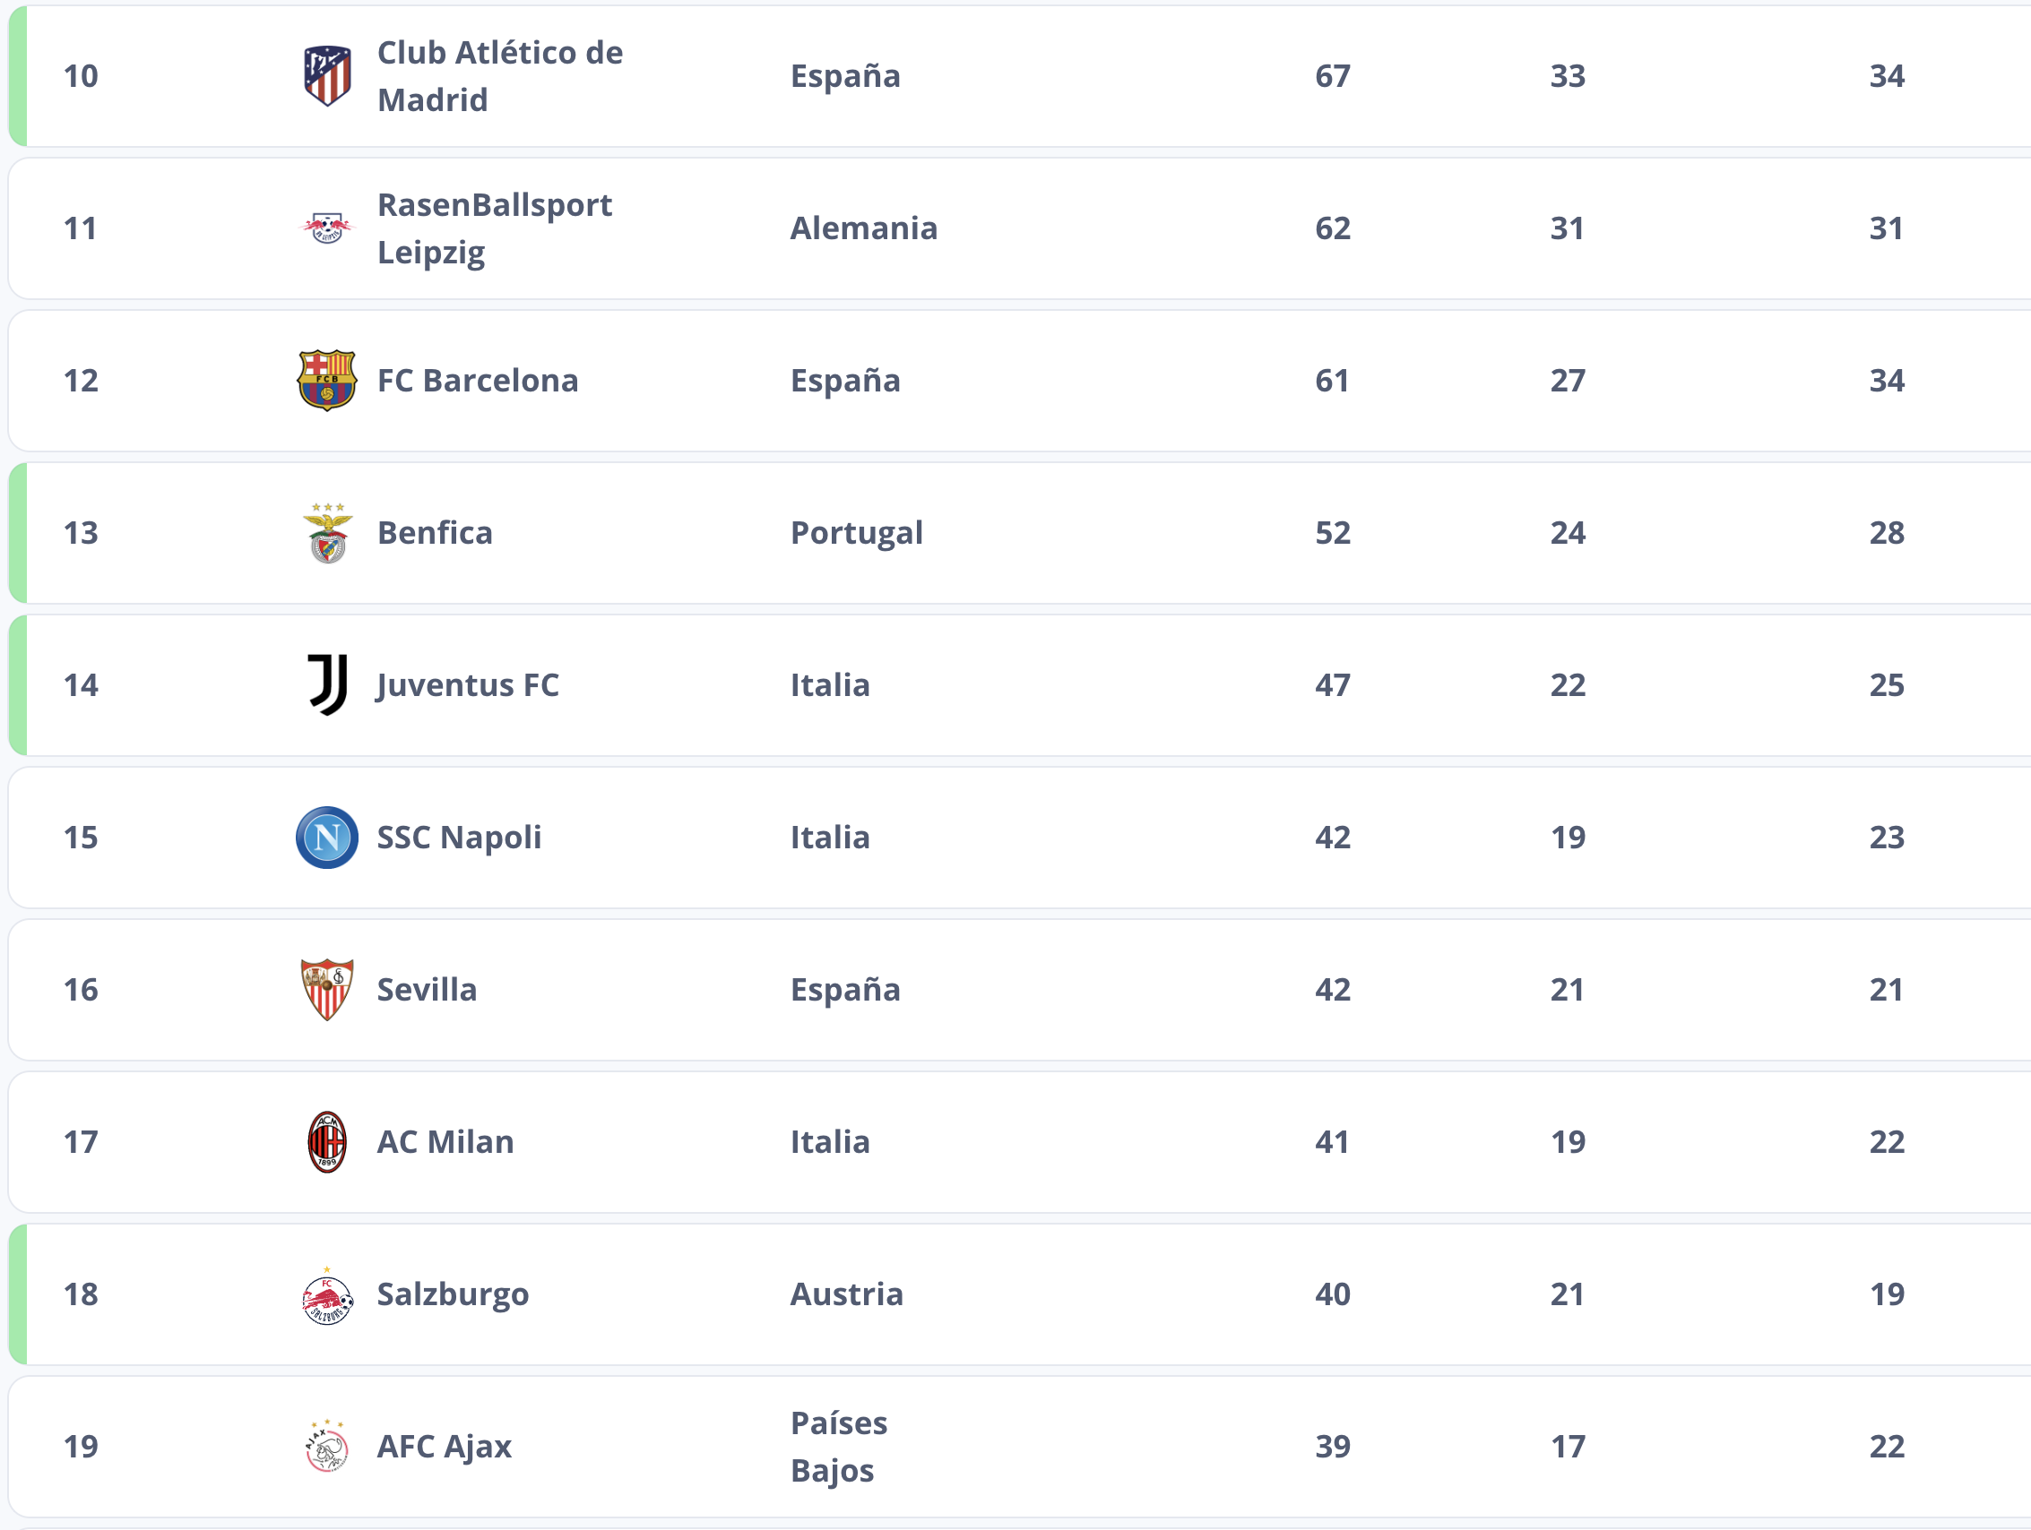This screenshot has height=1530, width=2031.
Task: Open the RasenBallsport Leipzig team link
Action: [494, 228]
